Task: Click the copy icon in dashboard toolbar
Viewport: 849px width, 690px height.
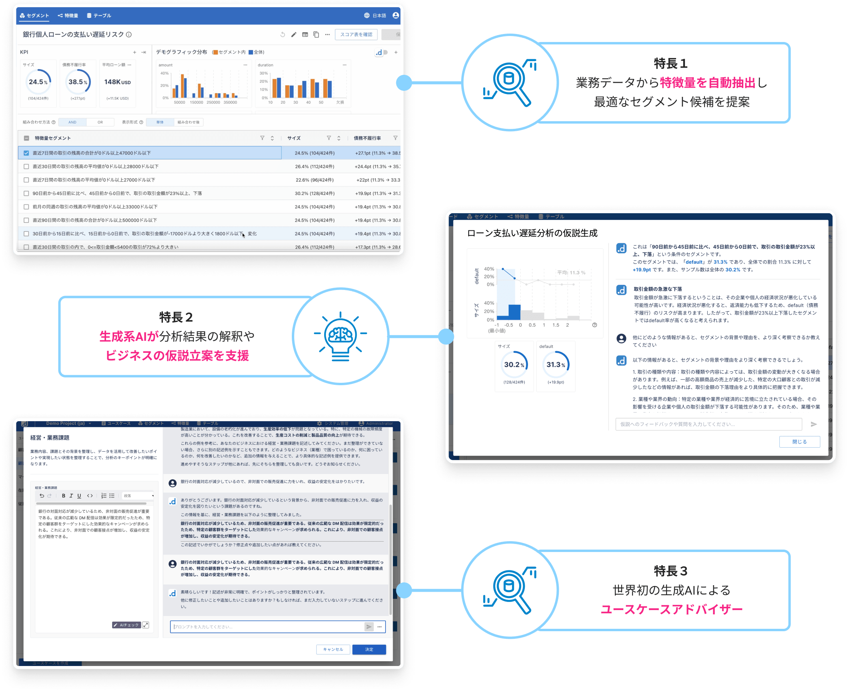Action: (316, 34)
